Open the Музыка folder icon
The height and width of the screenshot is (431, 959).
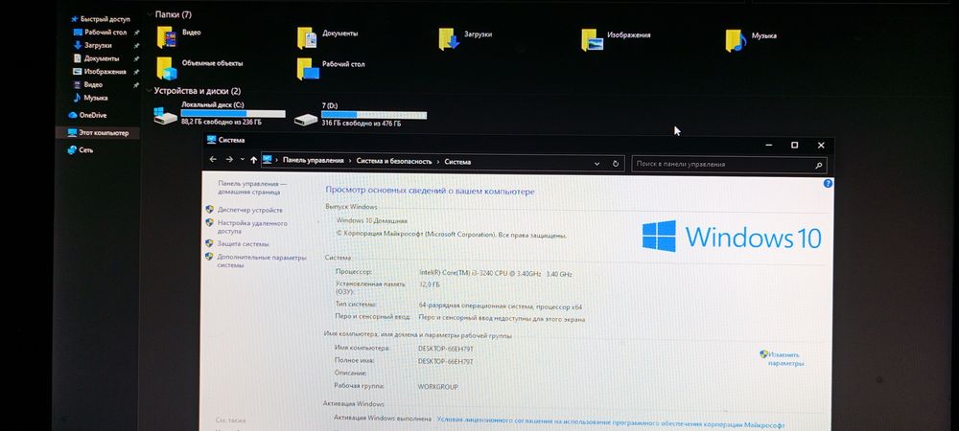pyautogui.click(x=736, y=40)
